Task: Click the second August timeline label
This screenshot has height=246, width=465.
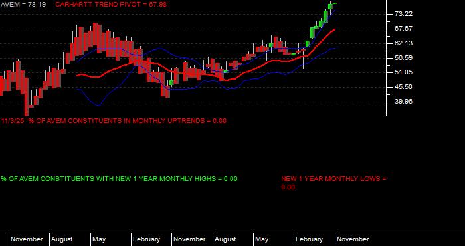Action: (225, 239)
